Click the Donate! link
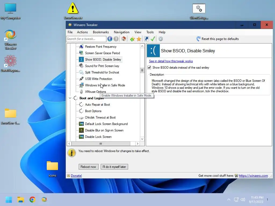This screenshot has height=206, width=275. tap(76, 176)
